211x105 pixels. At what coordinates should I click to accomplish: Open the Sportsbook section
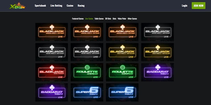click(x=40, y=6)
